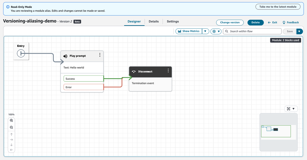Click Take me to the latest module
This screenshot has height=160, width=307.
278,6
